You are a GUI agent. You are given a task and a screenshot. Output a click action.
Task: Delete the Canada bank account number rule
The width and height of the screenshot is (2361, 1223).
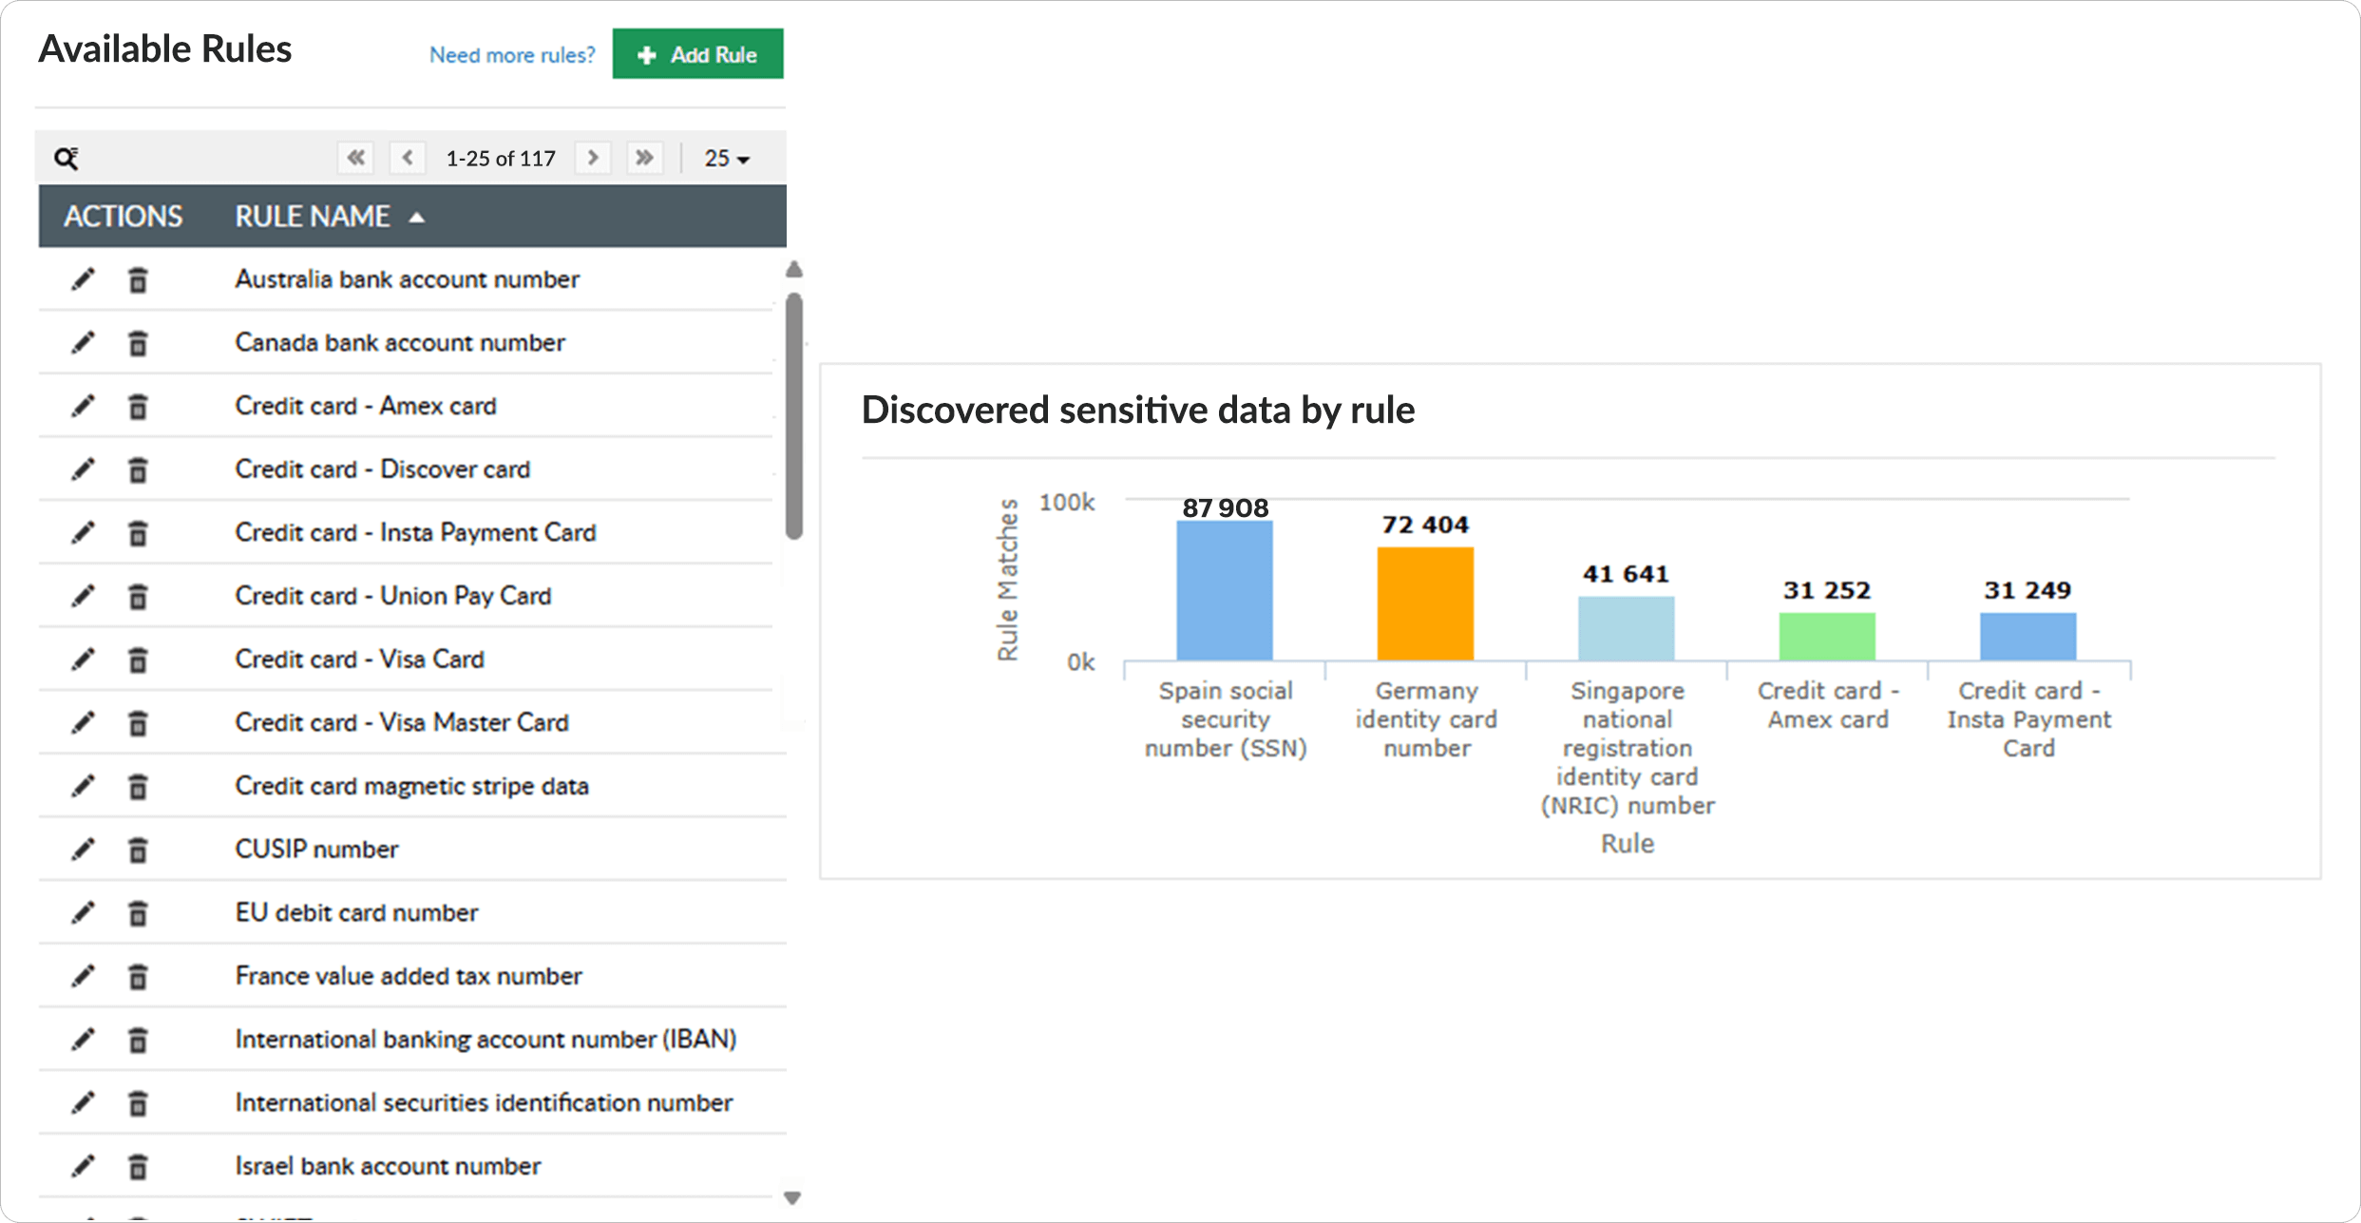point(138,343)
